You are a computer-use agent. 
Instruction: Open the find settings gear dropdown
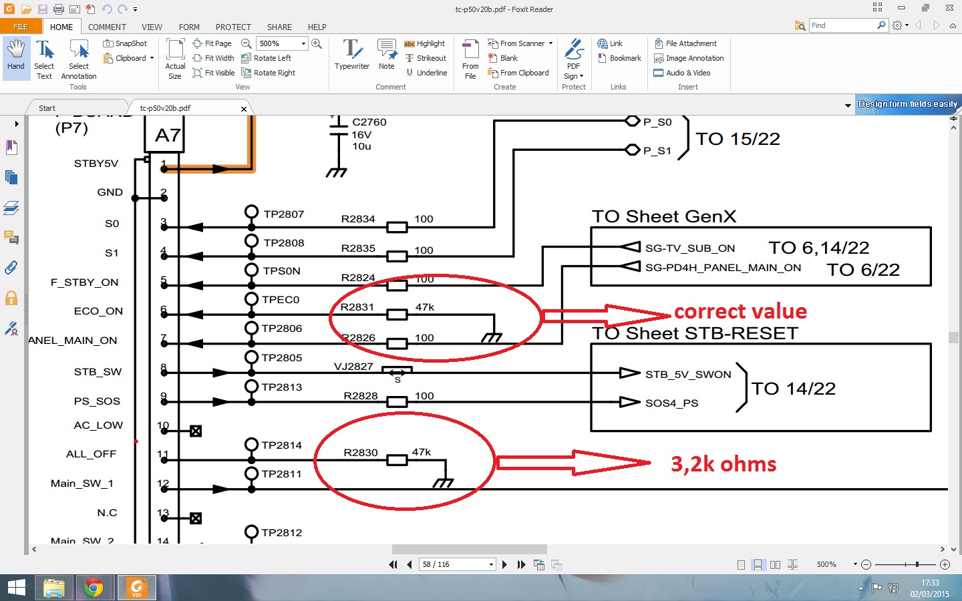pyautogui.click(x=901, y=25)
